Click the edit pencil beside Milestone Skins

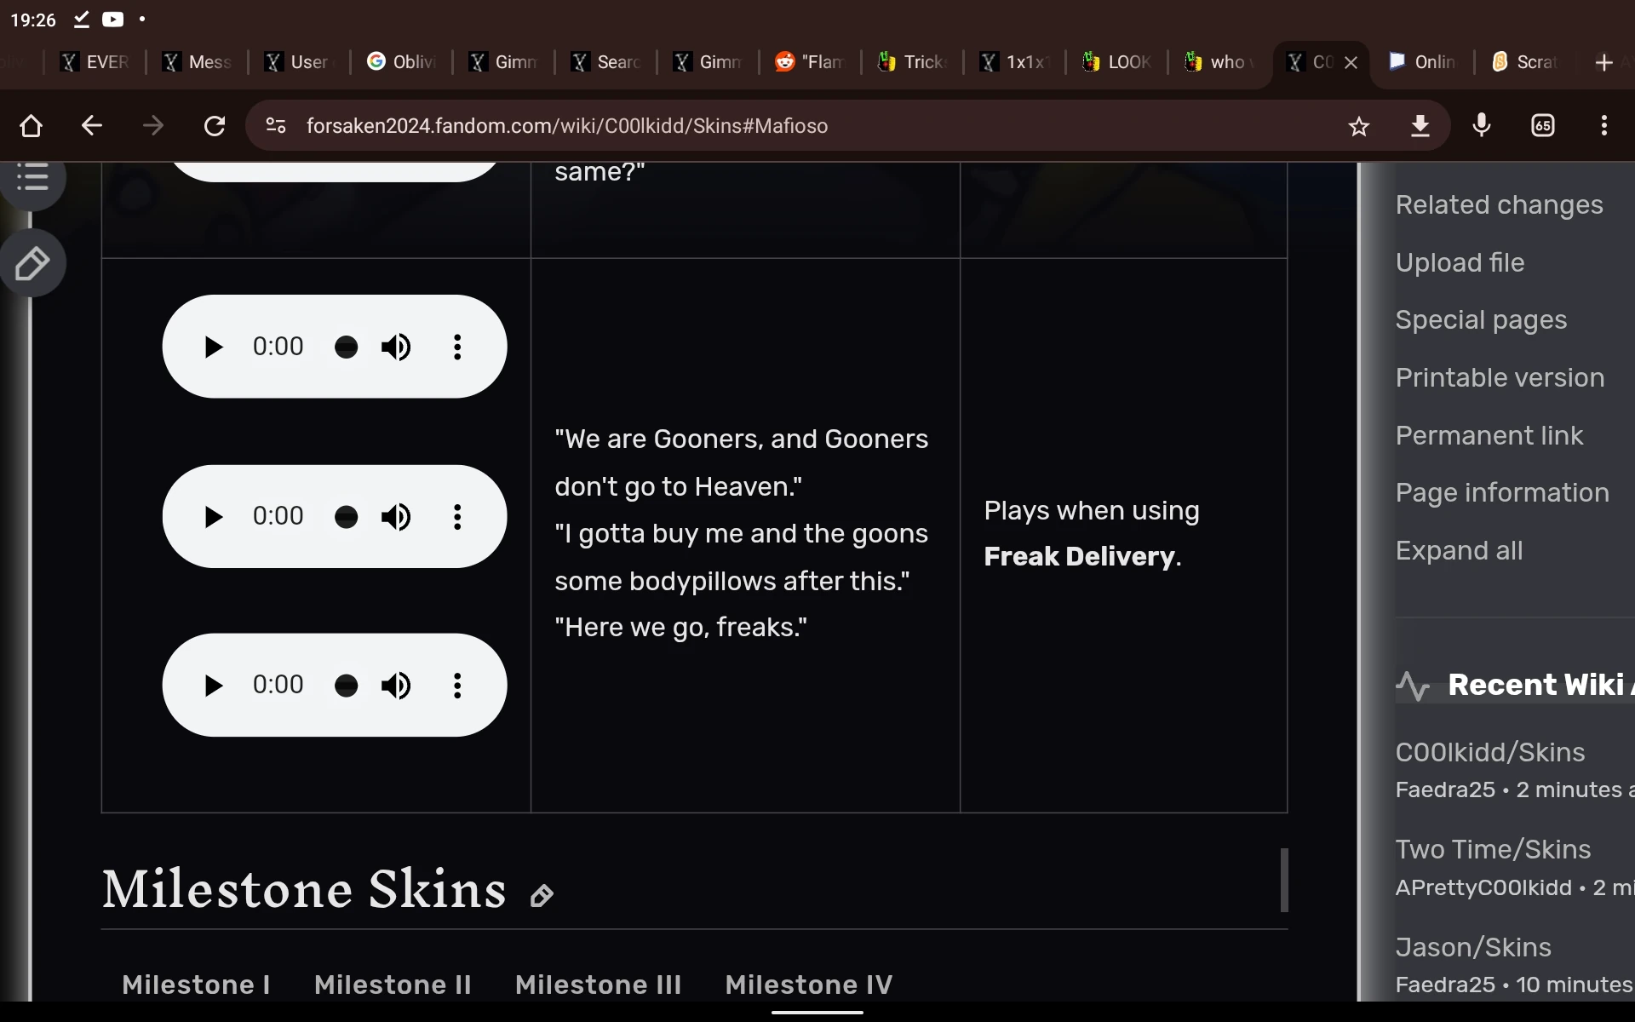pos(542,895)
